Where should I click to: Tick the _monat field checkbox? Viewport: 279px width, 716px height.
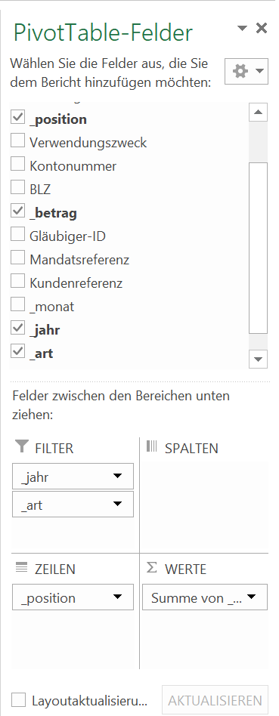click(18, 304)
